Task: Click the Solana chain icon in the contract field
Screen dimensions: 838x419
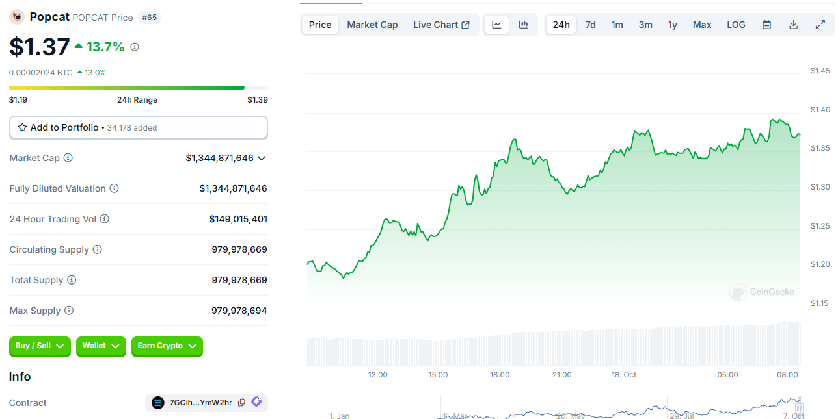Action: click(x=158, y=403)
